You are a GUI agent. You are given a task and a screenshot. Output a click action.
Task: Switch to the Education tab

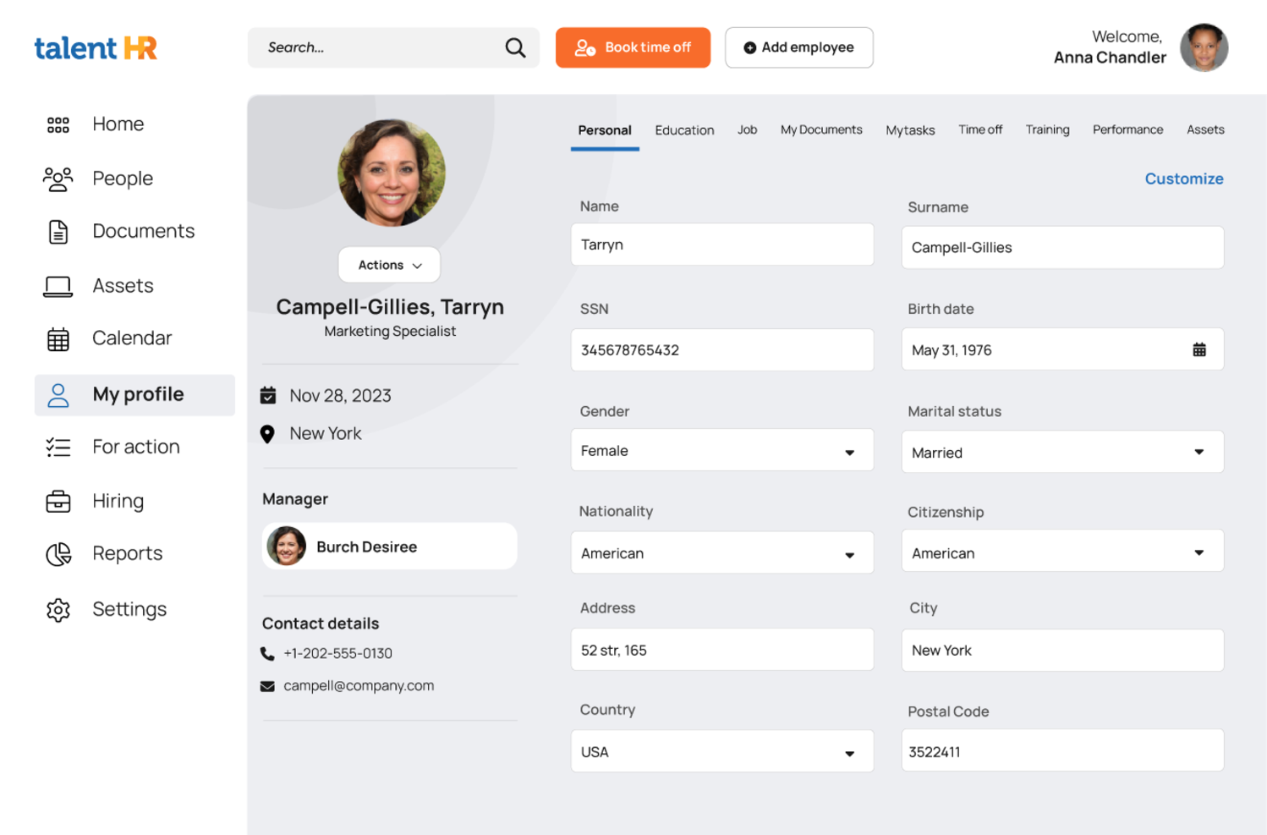684,129
